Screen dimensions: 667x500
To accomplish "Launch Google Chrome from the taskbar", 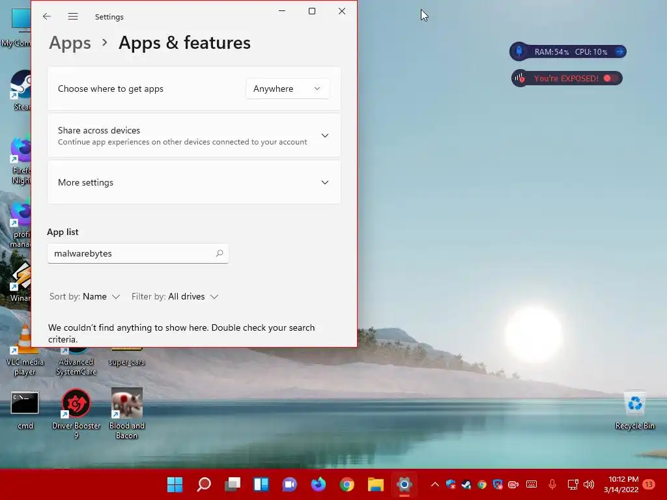I will coord(347,484).
